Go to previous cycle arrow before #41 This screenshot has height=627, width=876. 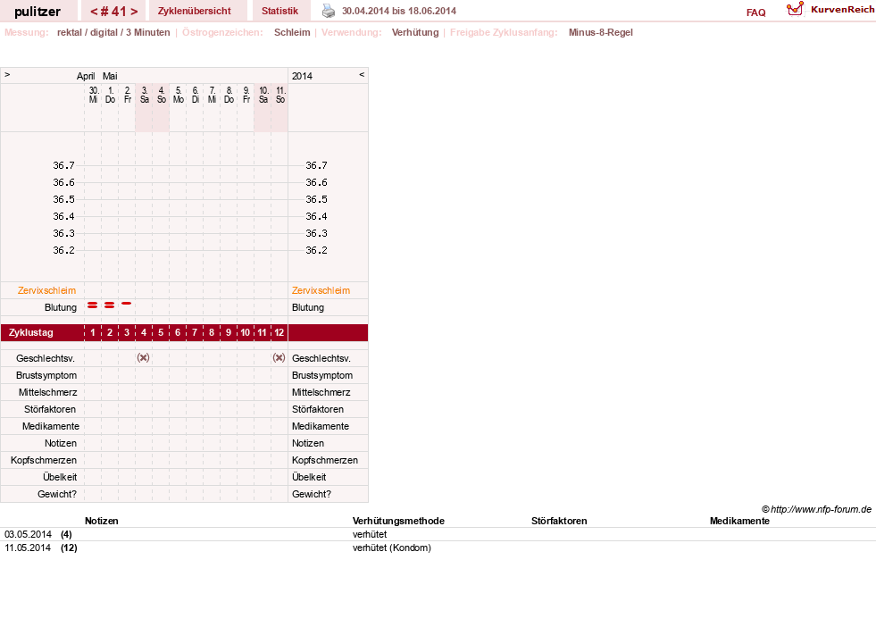tap(94, 12)
